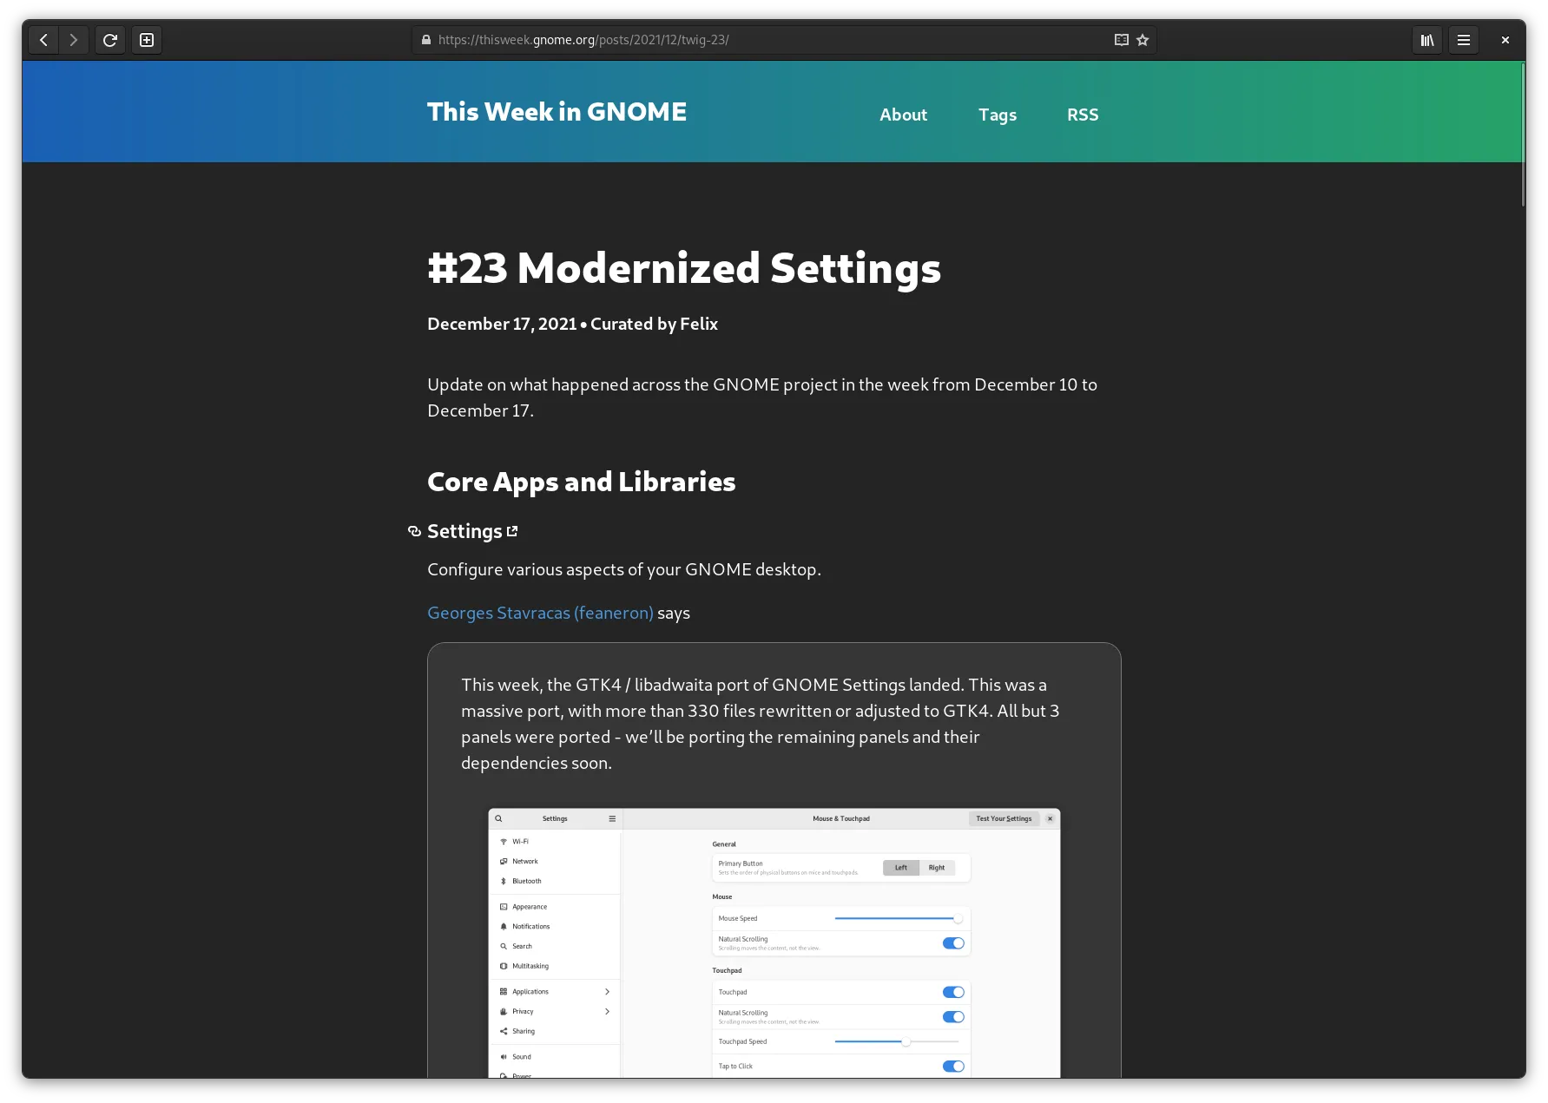Expand the Privacy row chevron
1548x1103 pixels.
[607, 1012]
